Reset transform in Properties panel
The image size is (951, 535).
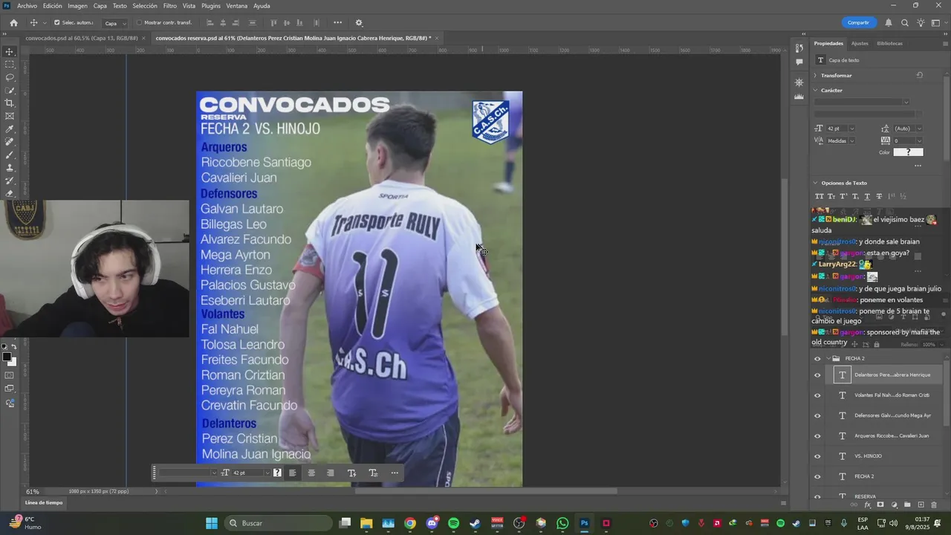(x=920, y=75)
